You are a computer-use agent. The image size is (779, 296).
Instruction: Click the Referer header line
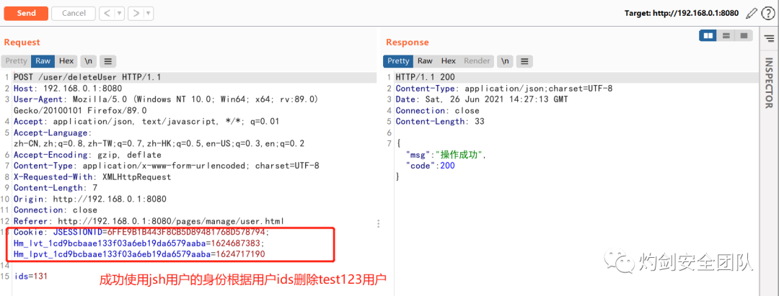tap(149, 220)
